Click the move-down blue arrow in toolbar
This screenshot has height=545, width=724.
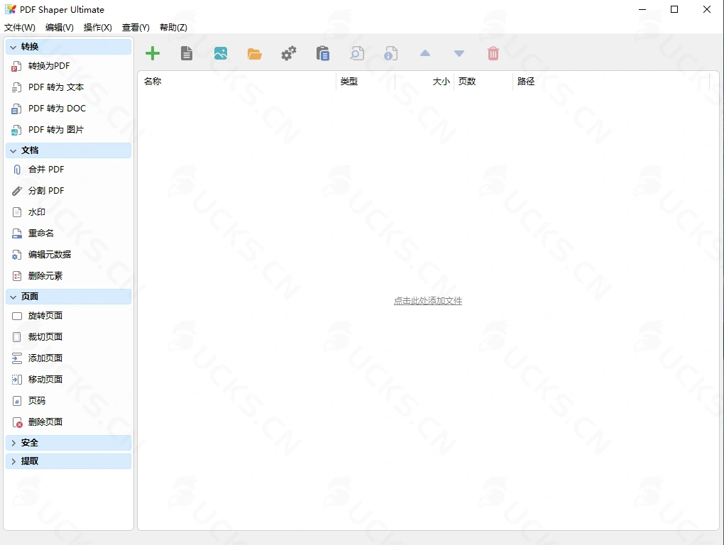pyautogui.click(x=459, y=53)
